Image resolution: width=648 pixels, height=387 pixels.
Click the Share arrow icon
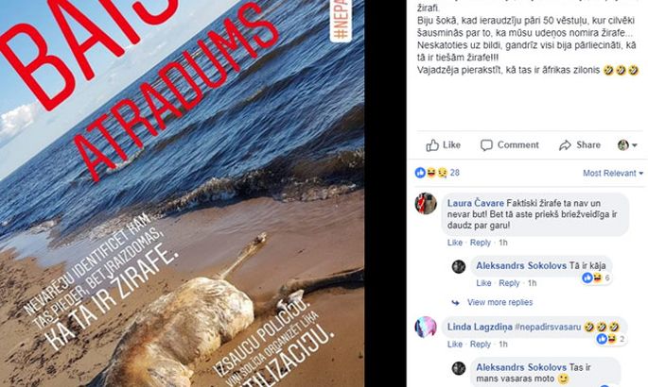565,145
